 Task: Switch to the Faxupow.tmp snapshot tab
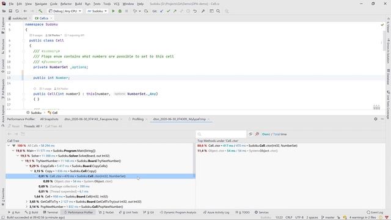tap(91, 119)
